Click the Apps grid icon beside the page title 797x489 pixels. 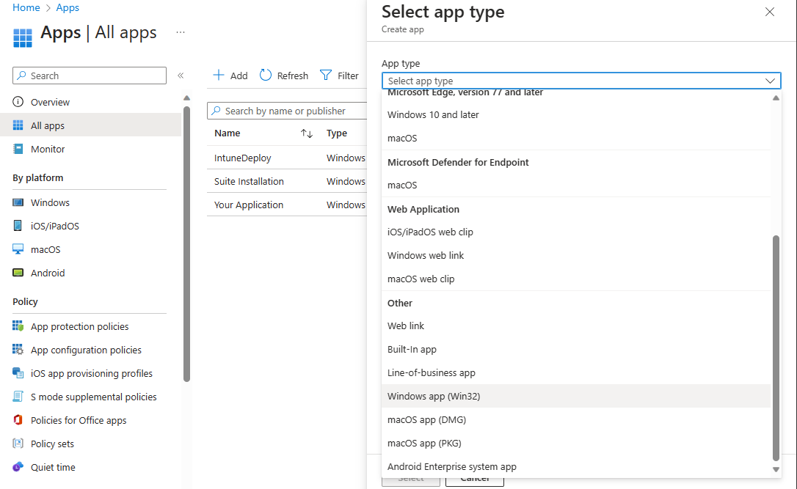[x=22, y=38]
